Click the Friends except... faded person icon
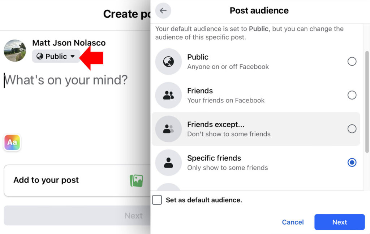Viewport: 370px width, 234px height. [168, 129]
